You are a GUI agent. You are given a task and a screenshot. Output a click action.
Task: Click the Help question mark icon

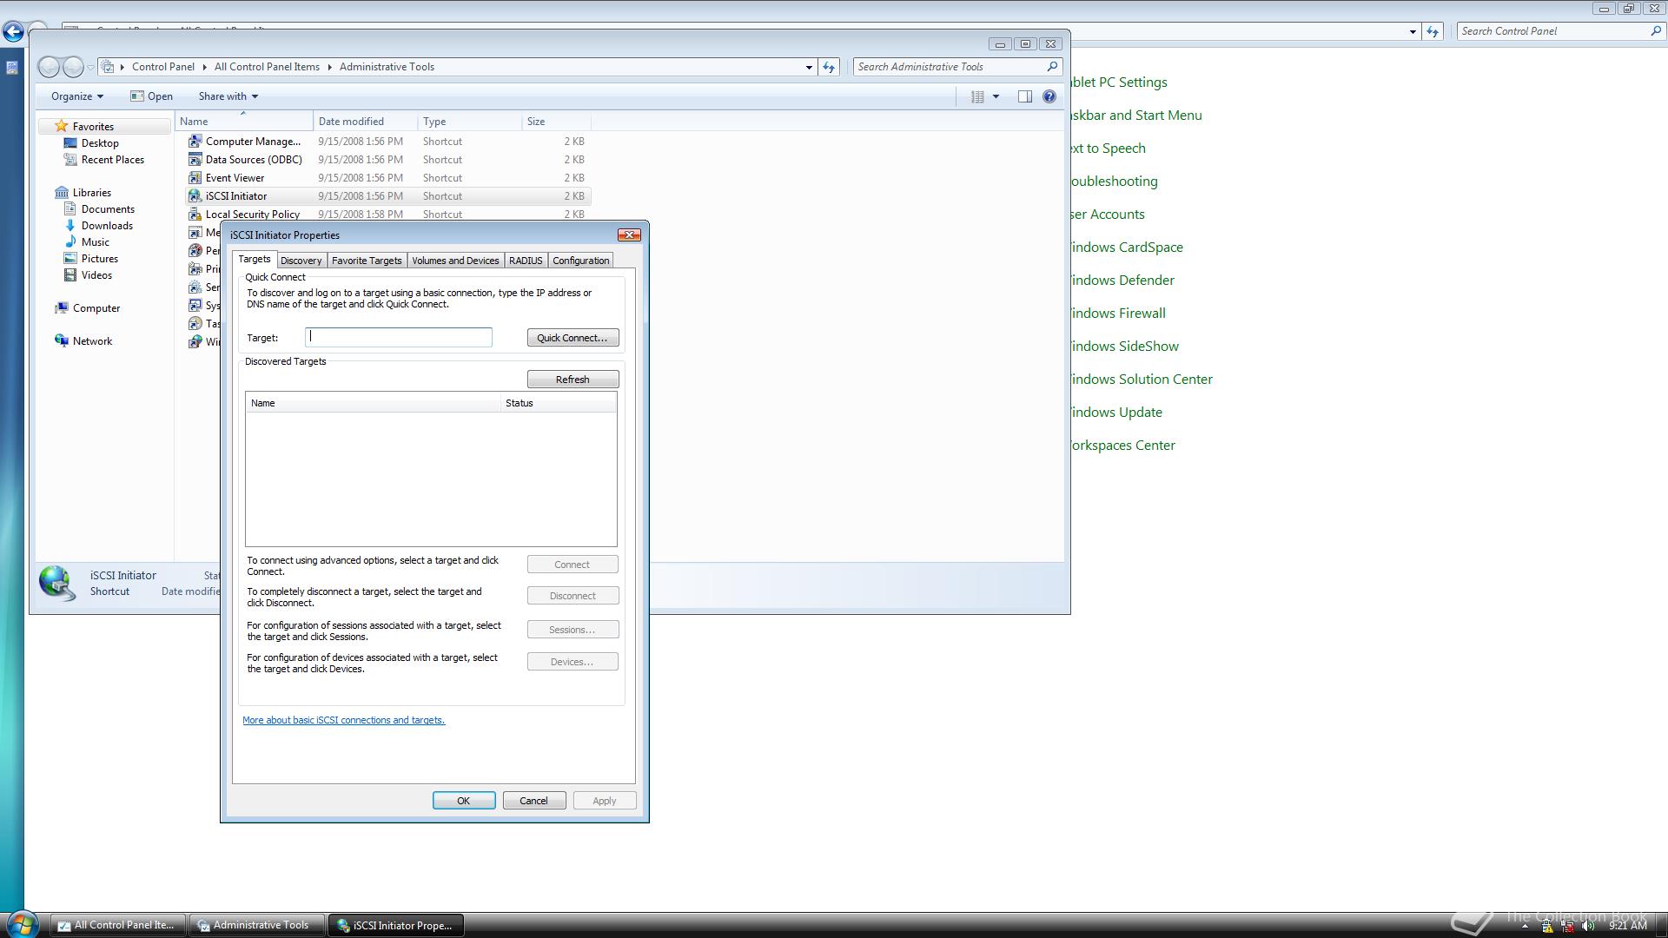pyautogui.click(x=1049, y=96)
